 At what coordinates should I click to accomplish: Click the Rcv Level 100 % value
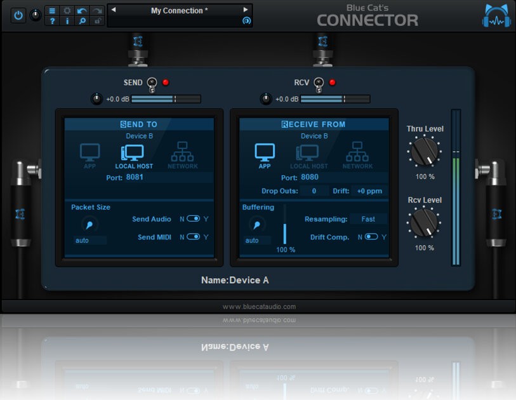point(424,248)
